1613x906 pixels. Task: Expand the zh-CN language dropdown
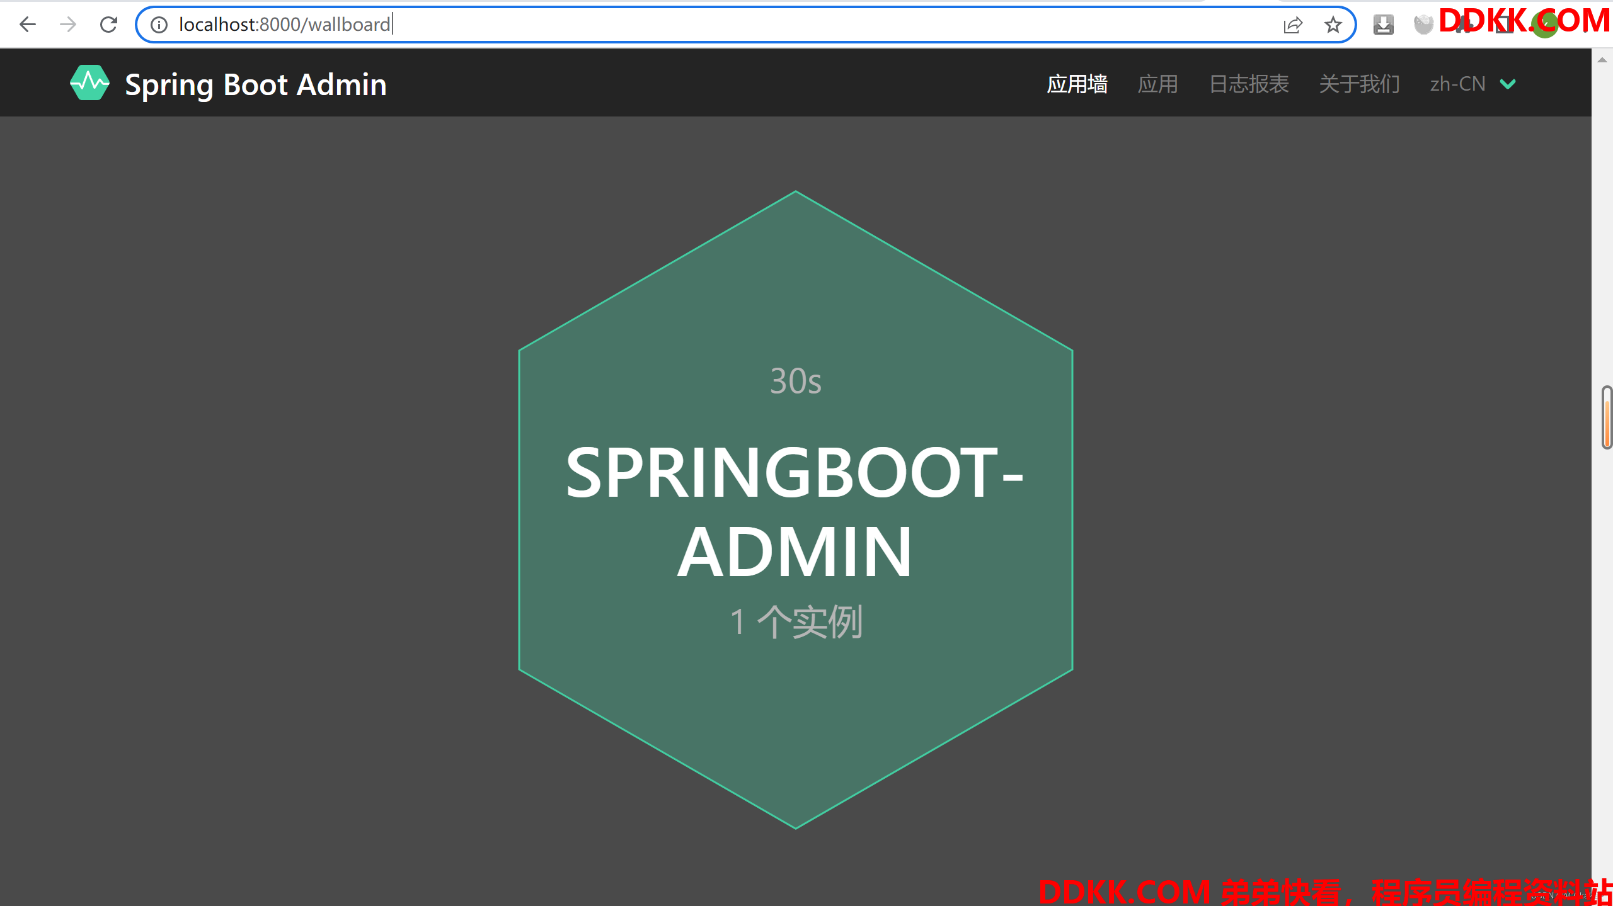pyautogui.click(x=1472, y=84)
